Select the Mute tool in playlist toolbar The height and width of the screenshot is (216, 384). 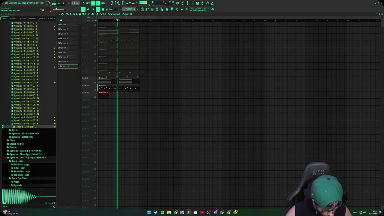point(76,14)
